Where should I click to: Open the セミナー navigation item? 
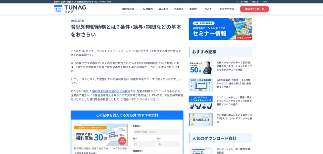click(209, 9)
